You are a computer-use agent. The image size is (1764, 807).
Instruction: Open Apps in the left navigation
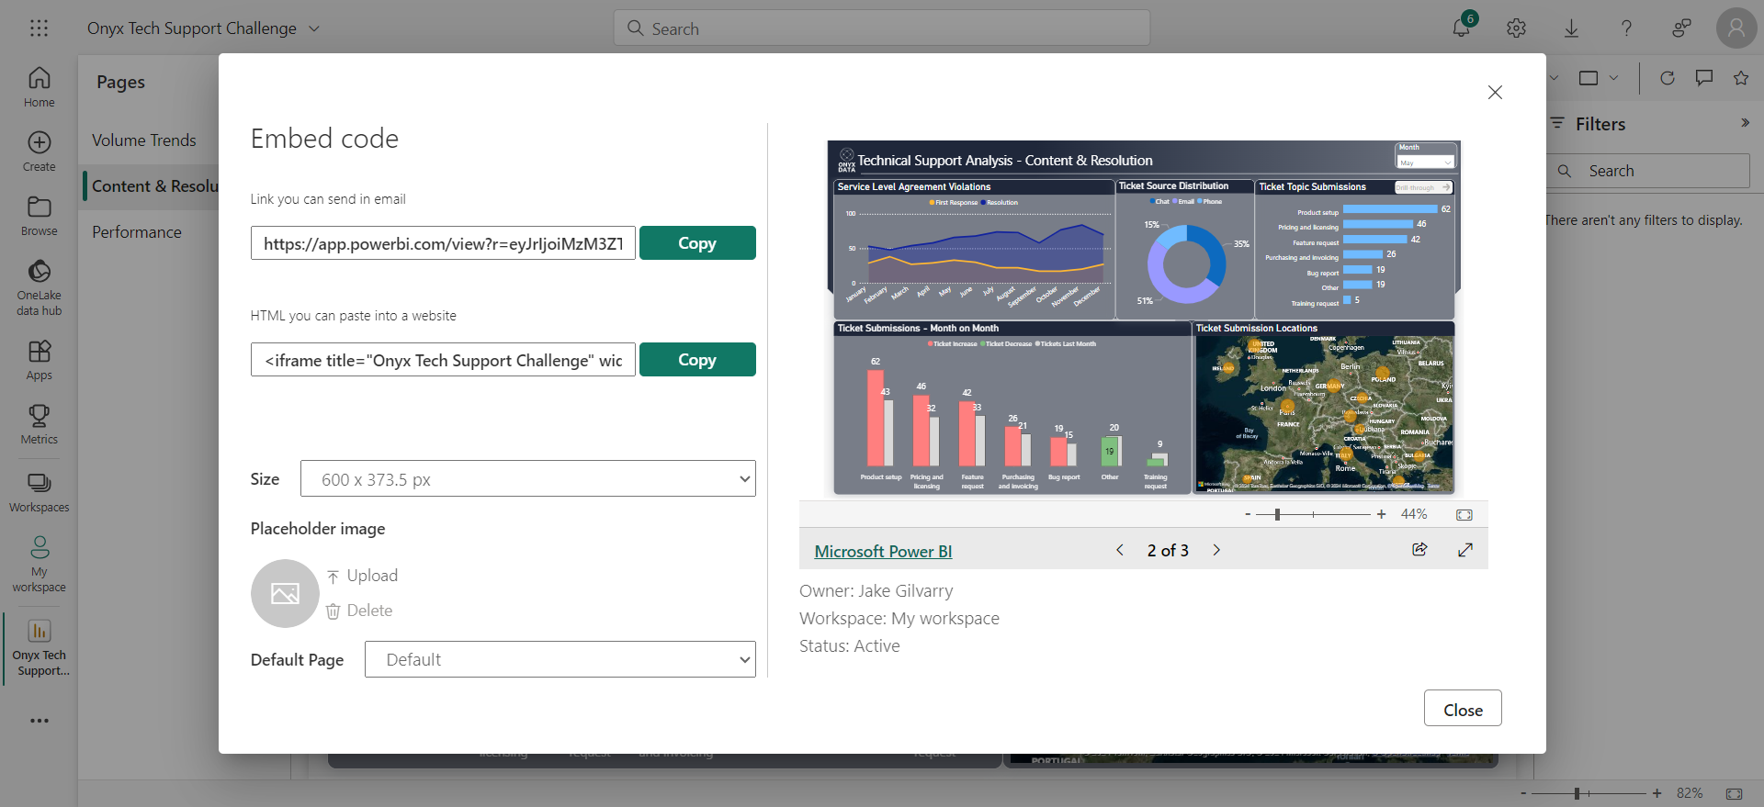(x=39, y=360)
